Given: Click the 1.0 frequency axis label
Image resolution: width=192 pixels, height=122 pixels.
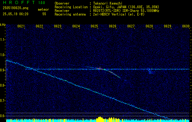Looking at the screenshot, I should point(2,55).
